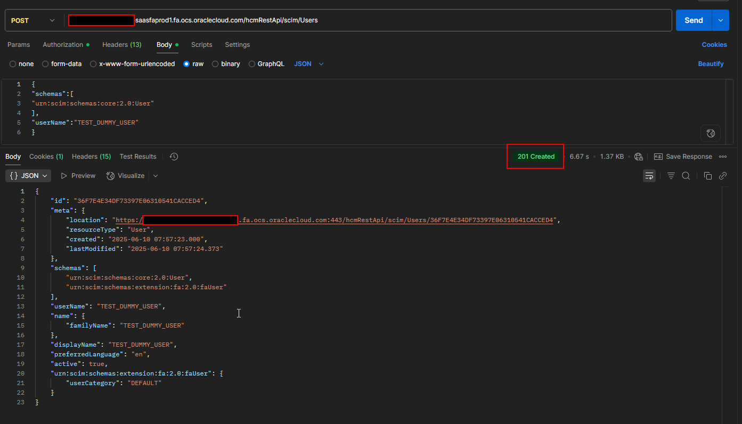The height and width of the screenshot is (424, 742).
Task: Open the Authorization tab
Action: (66, 45)
